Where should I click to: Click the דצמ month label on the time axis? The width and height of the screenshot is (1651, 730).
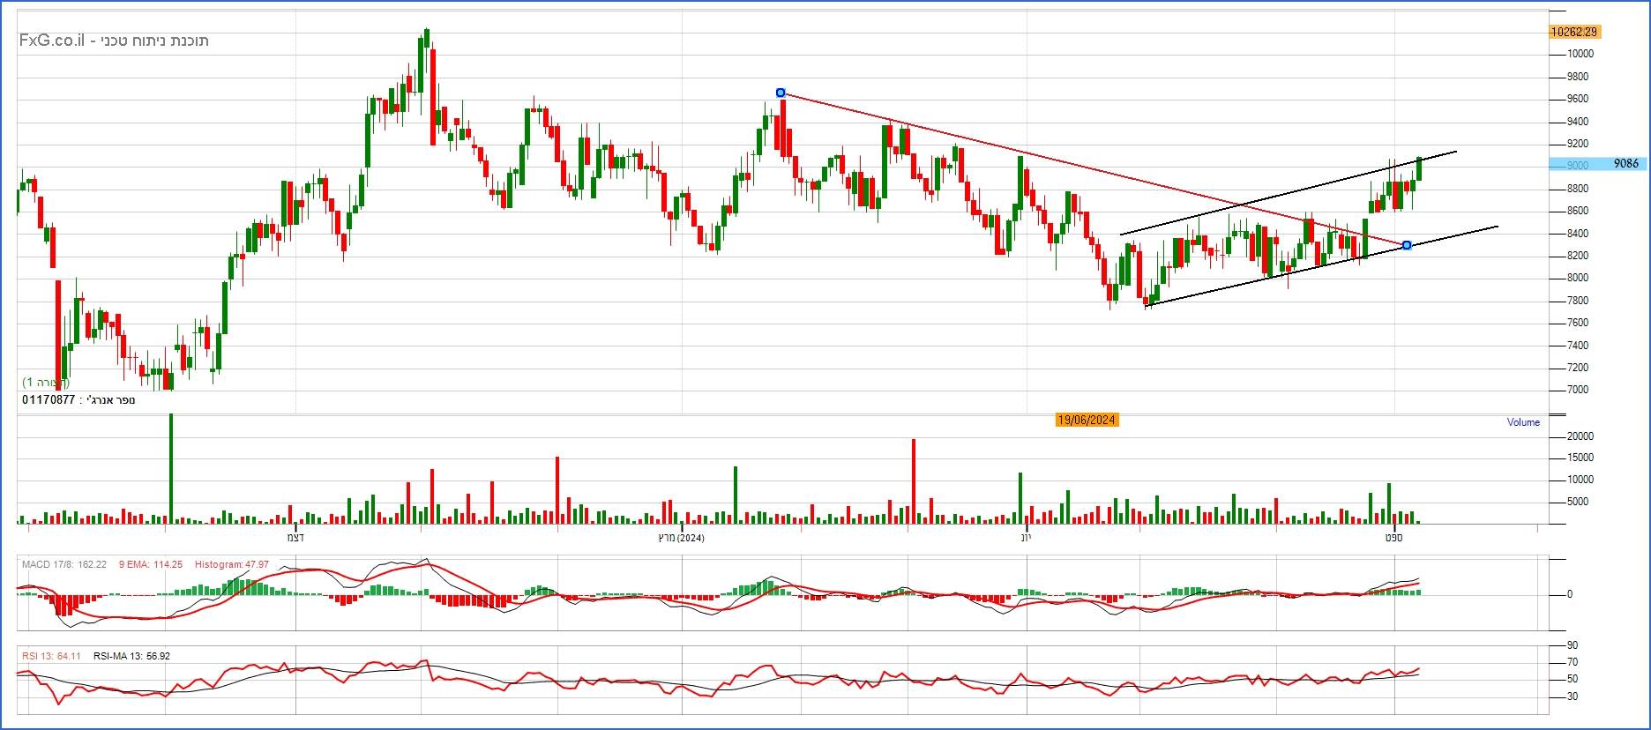point(295,537)
